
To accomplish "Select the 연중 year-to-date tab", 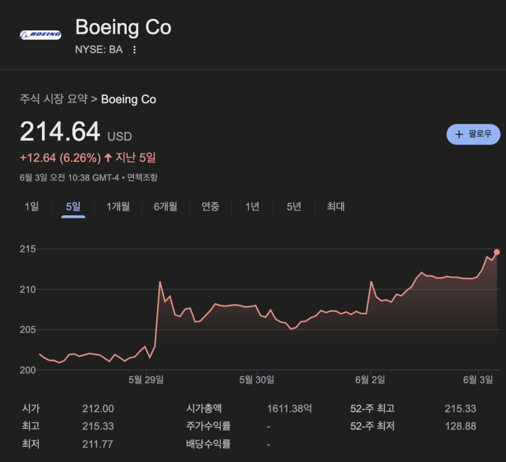I will pos(211,206).
